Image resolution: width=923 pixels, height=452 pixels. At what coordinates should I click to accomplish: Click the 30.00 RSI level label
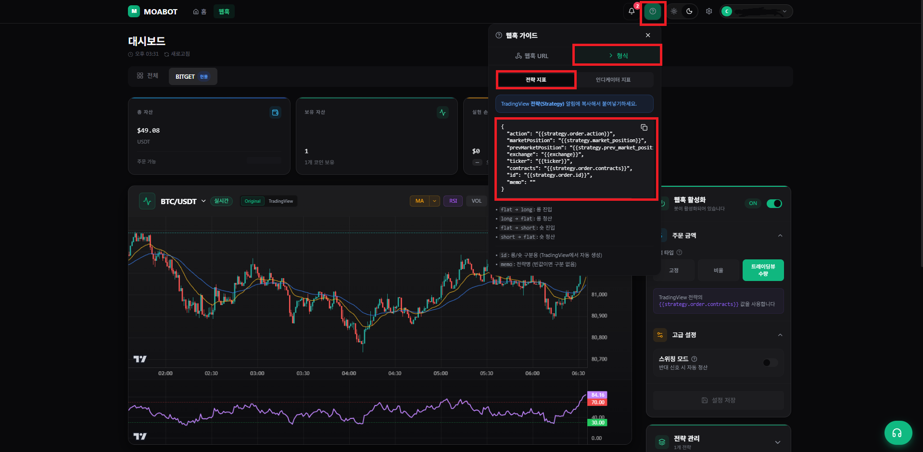pyautogui.click(x=598, y=422)
